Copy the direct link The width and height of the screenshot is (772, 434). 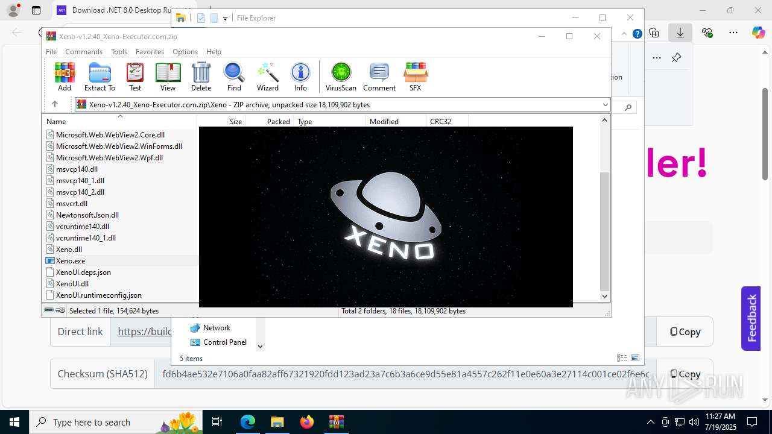[x=685, y=332]
